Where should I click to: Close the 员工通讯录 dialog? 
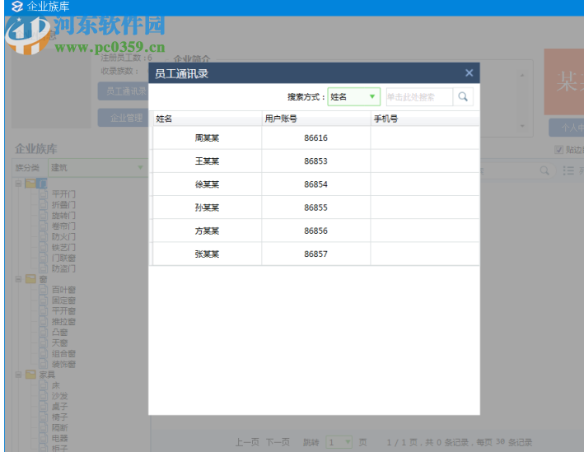[469, 73]
